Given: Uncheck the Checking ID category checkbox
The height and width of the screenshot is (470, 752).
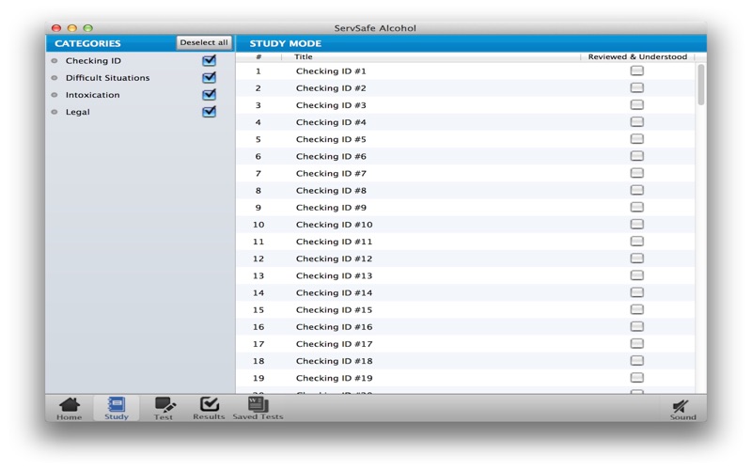Looking at the screenshot, I should [x=209, y=60].
